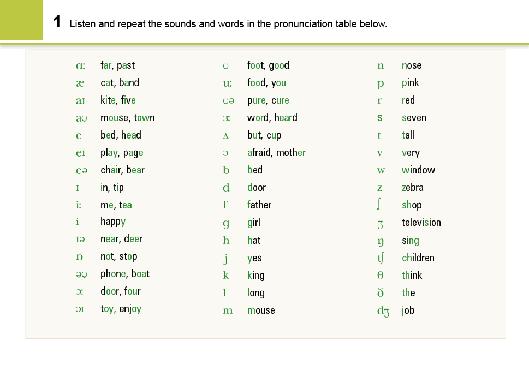Image resolution: width=529 pixels, height=377 pixels.
Task: Select the ð symbol next to 'the'
Action: [381, 293]
